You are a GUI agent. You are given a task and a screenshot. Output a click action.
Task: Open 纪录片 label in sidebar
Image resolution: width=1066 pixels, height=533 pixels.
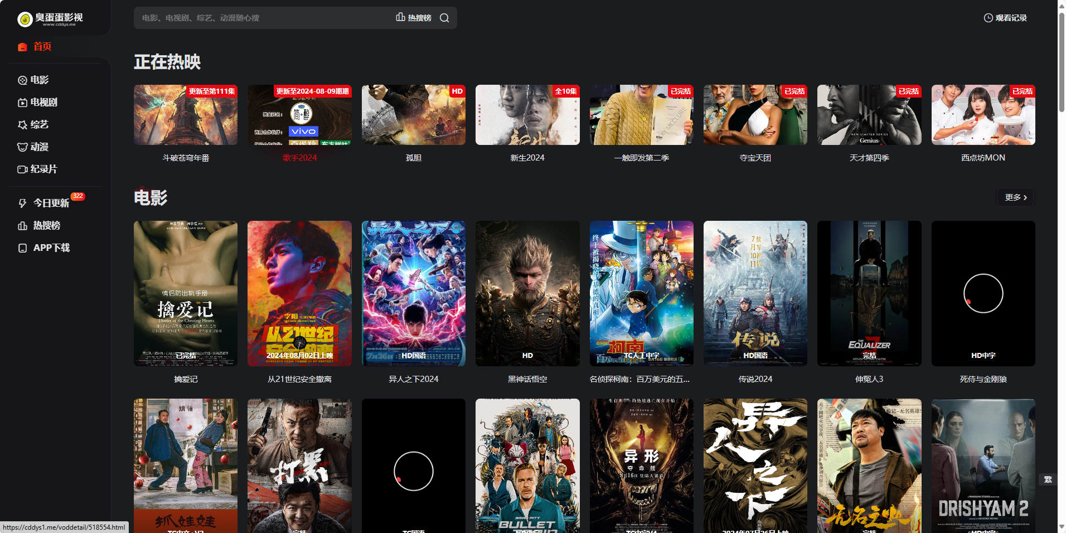point(44,169)
